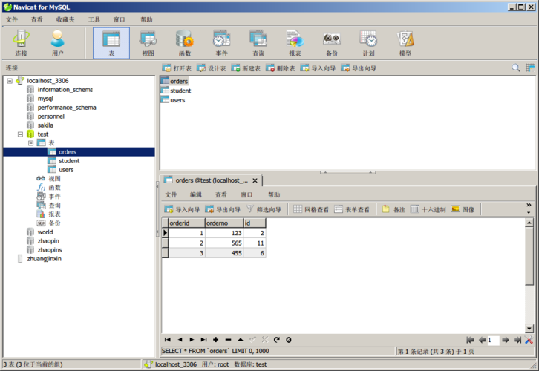The height and width of the screenshot is (371, 539).
Task: Select the 报表 (Report) toolbar icon
Action: pos(295,43)
